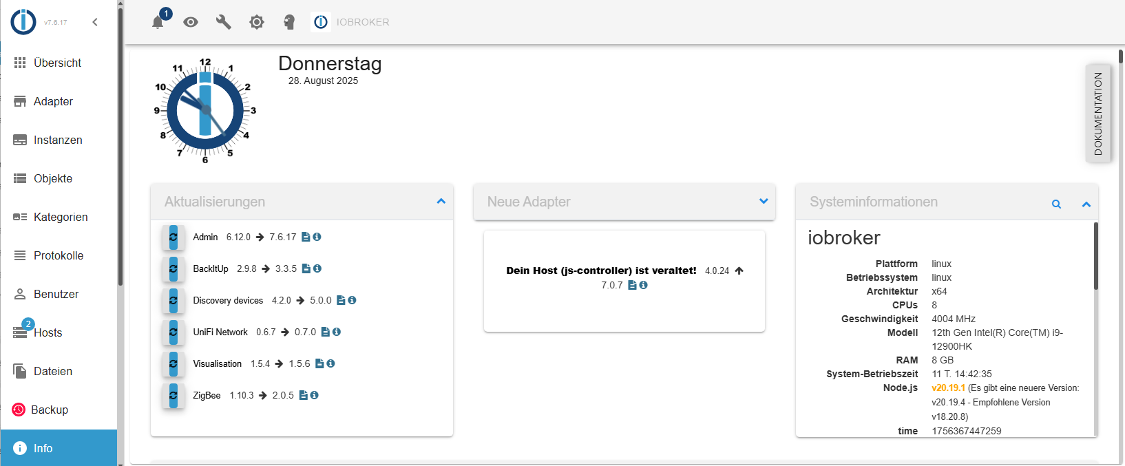
Task: Click the expert mode head icon
Action: [289, 22]
